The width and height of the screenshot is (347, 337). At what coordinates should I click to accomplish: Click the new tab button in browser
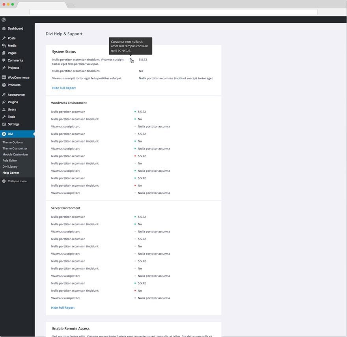click(71, 5)
